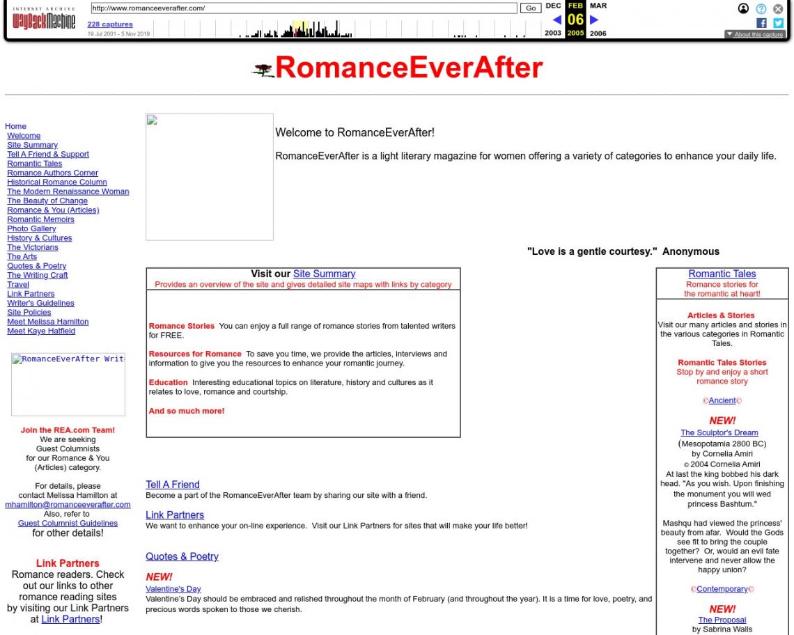794x635 pixels.
Task: Email mhamilton@romanceeverafter.com
Action: 68,504
